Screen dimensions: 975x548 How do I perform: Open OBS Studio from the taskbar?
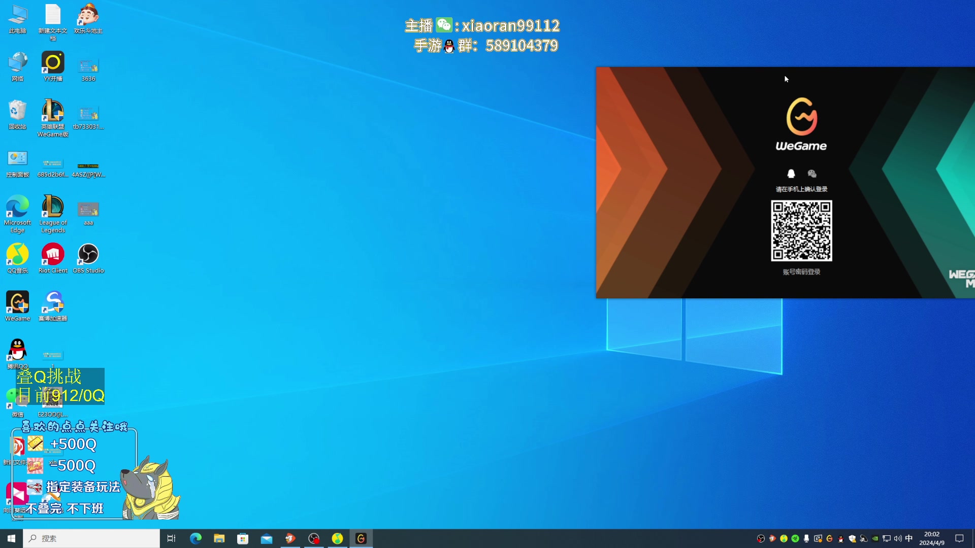tap(314, 538)
